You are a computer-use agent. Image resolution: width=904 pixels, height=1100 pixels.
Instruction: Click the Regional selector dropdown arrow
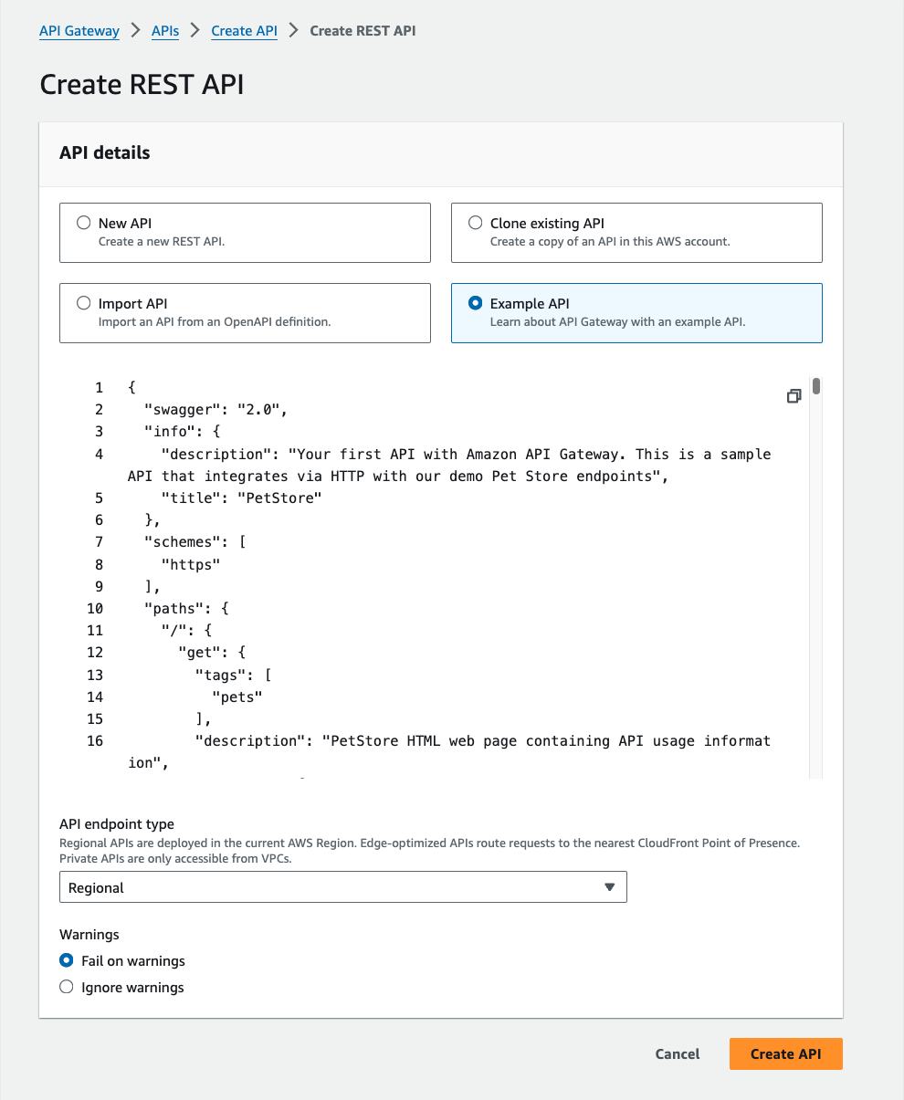click(x=609, y=886)
